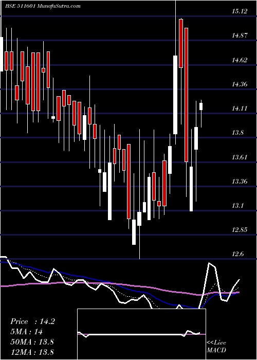Click the '12MA : 13.8' readout
This screenshot has width=257, height=360.
[x=32, y=352]
